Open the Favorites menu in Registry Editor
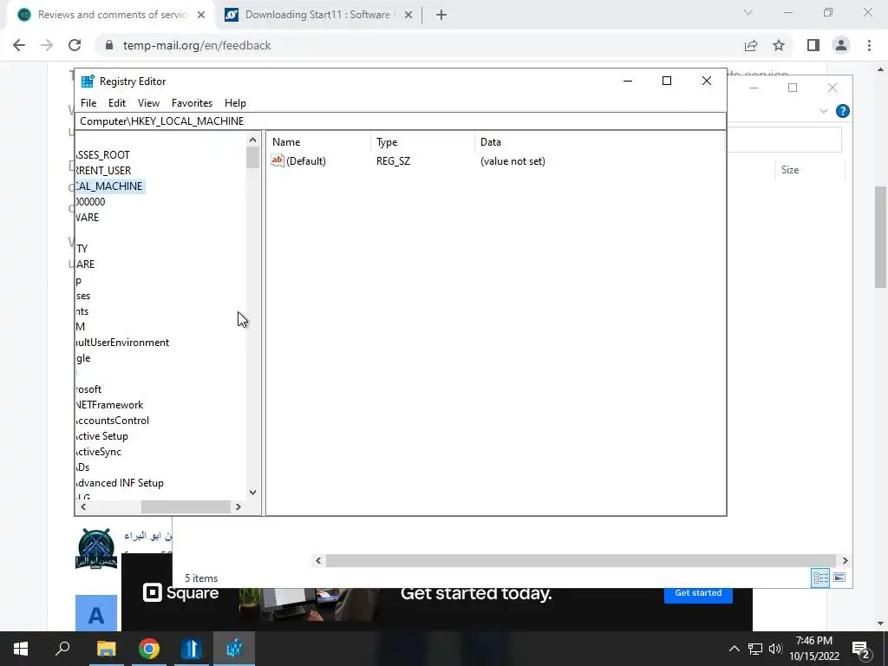The width and height of the screenshot is (888, 666). tap(192, 103)
